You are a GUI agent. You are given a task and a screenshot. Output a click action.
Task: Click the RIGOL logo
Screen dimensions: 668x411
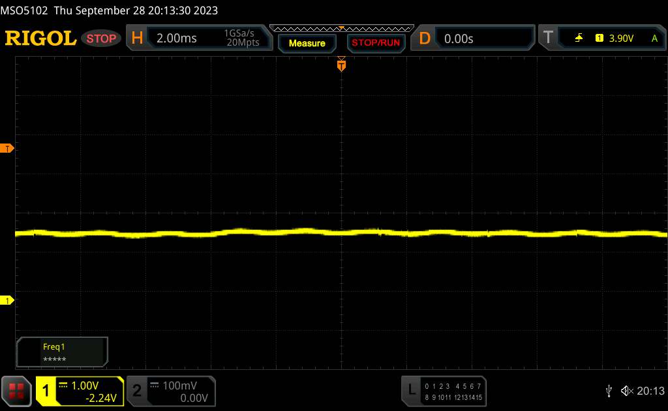(40, 38)
